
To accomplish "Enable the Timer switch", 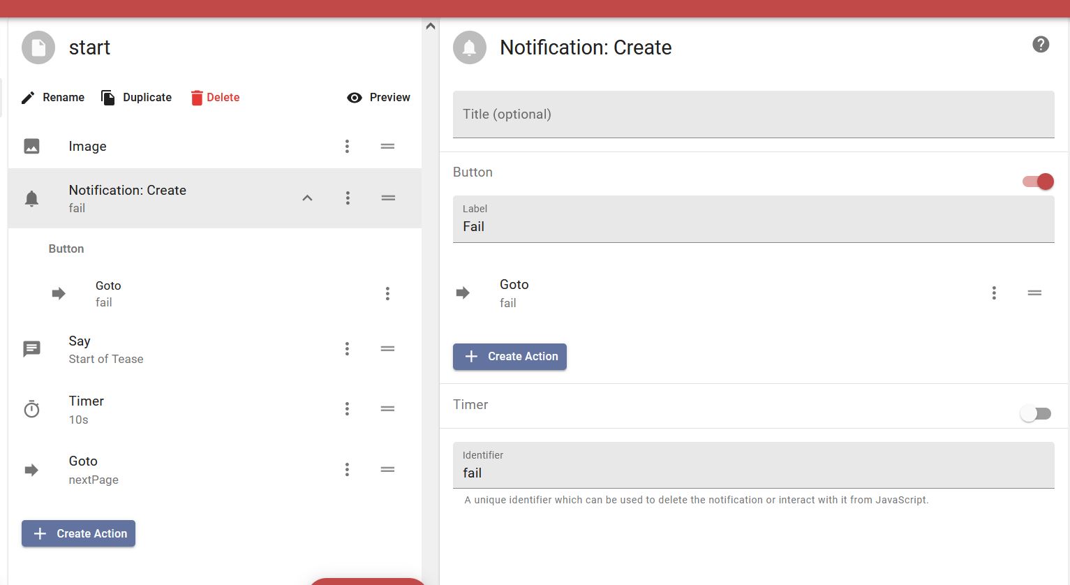I will click(1036, 414).
